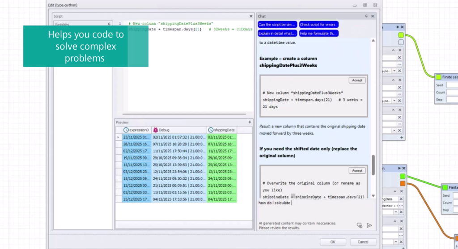This screenshot has width=458, height=249.
Task: Click green input port of lower Finite node
Action: [445, 187]
